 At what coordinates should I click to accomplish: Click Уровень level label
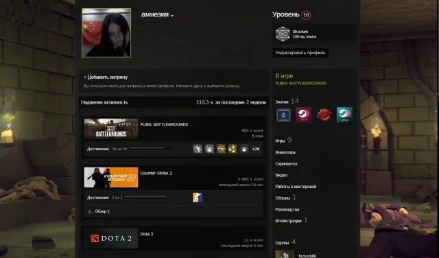[286, 14]
